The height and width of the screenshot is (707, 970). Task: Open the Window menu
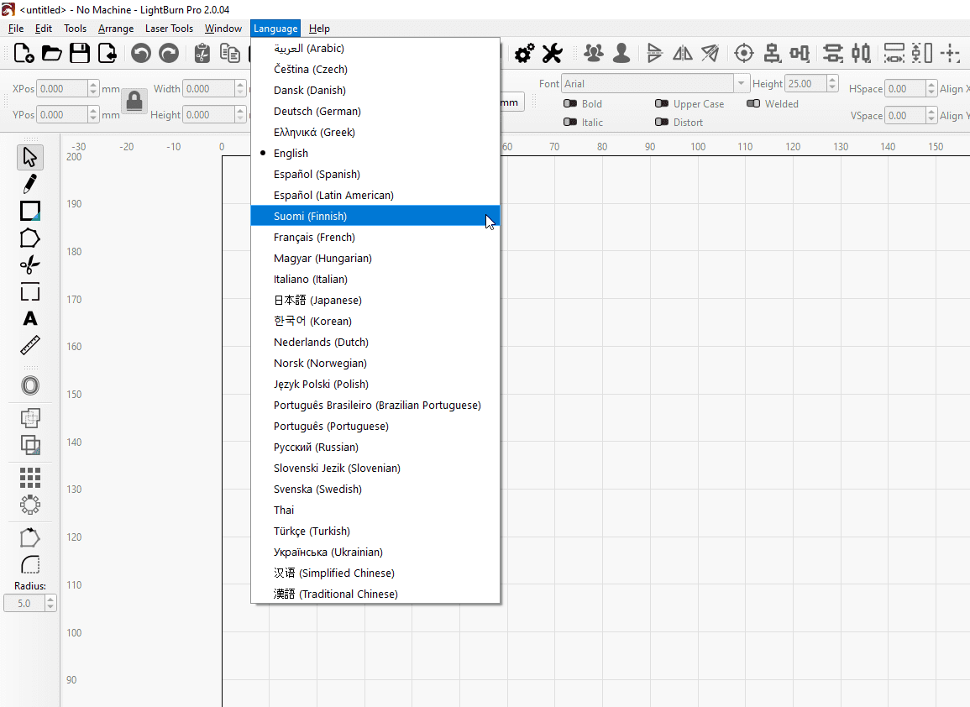tap(223, 29)
